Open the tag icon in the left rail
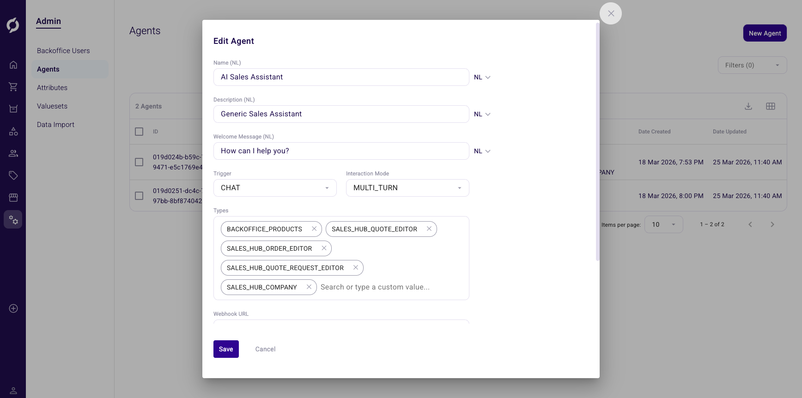 point(13,175)
